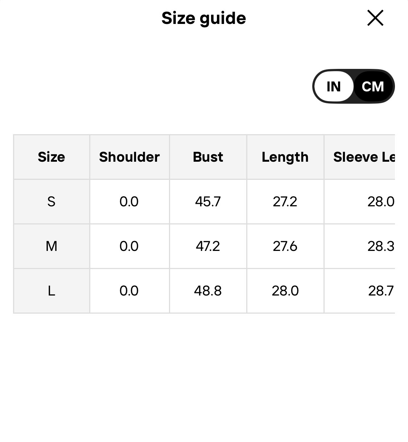
Task: Select the Sleeve Length column header
Action: click(363, 157)
